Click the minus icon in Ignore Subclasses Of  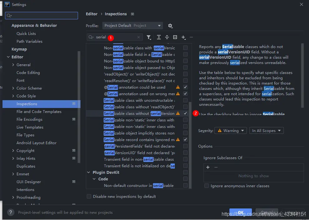click(x=216, y=167)
